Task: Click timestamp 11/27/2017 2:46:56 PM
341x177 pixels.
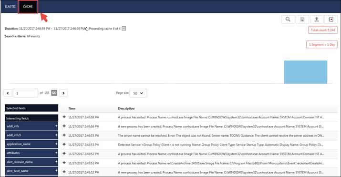Action: tap(84, 126)
